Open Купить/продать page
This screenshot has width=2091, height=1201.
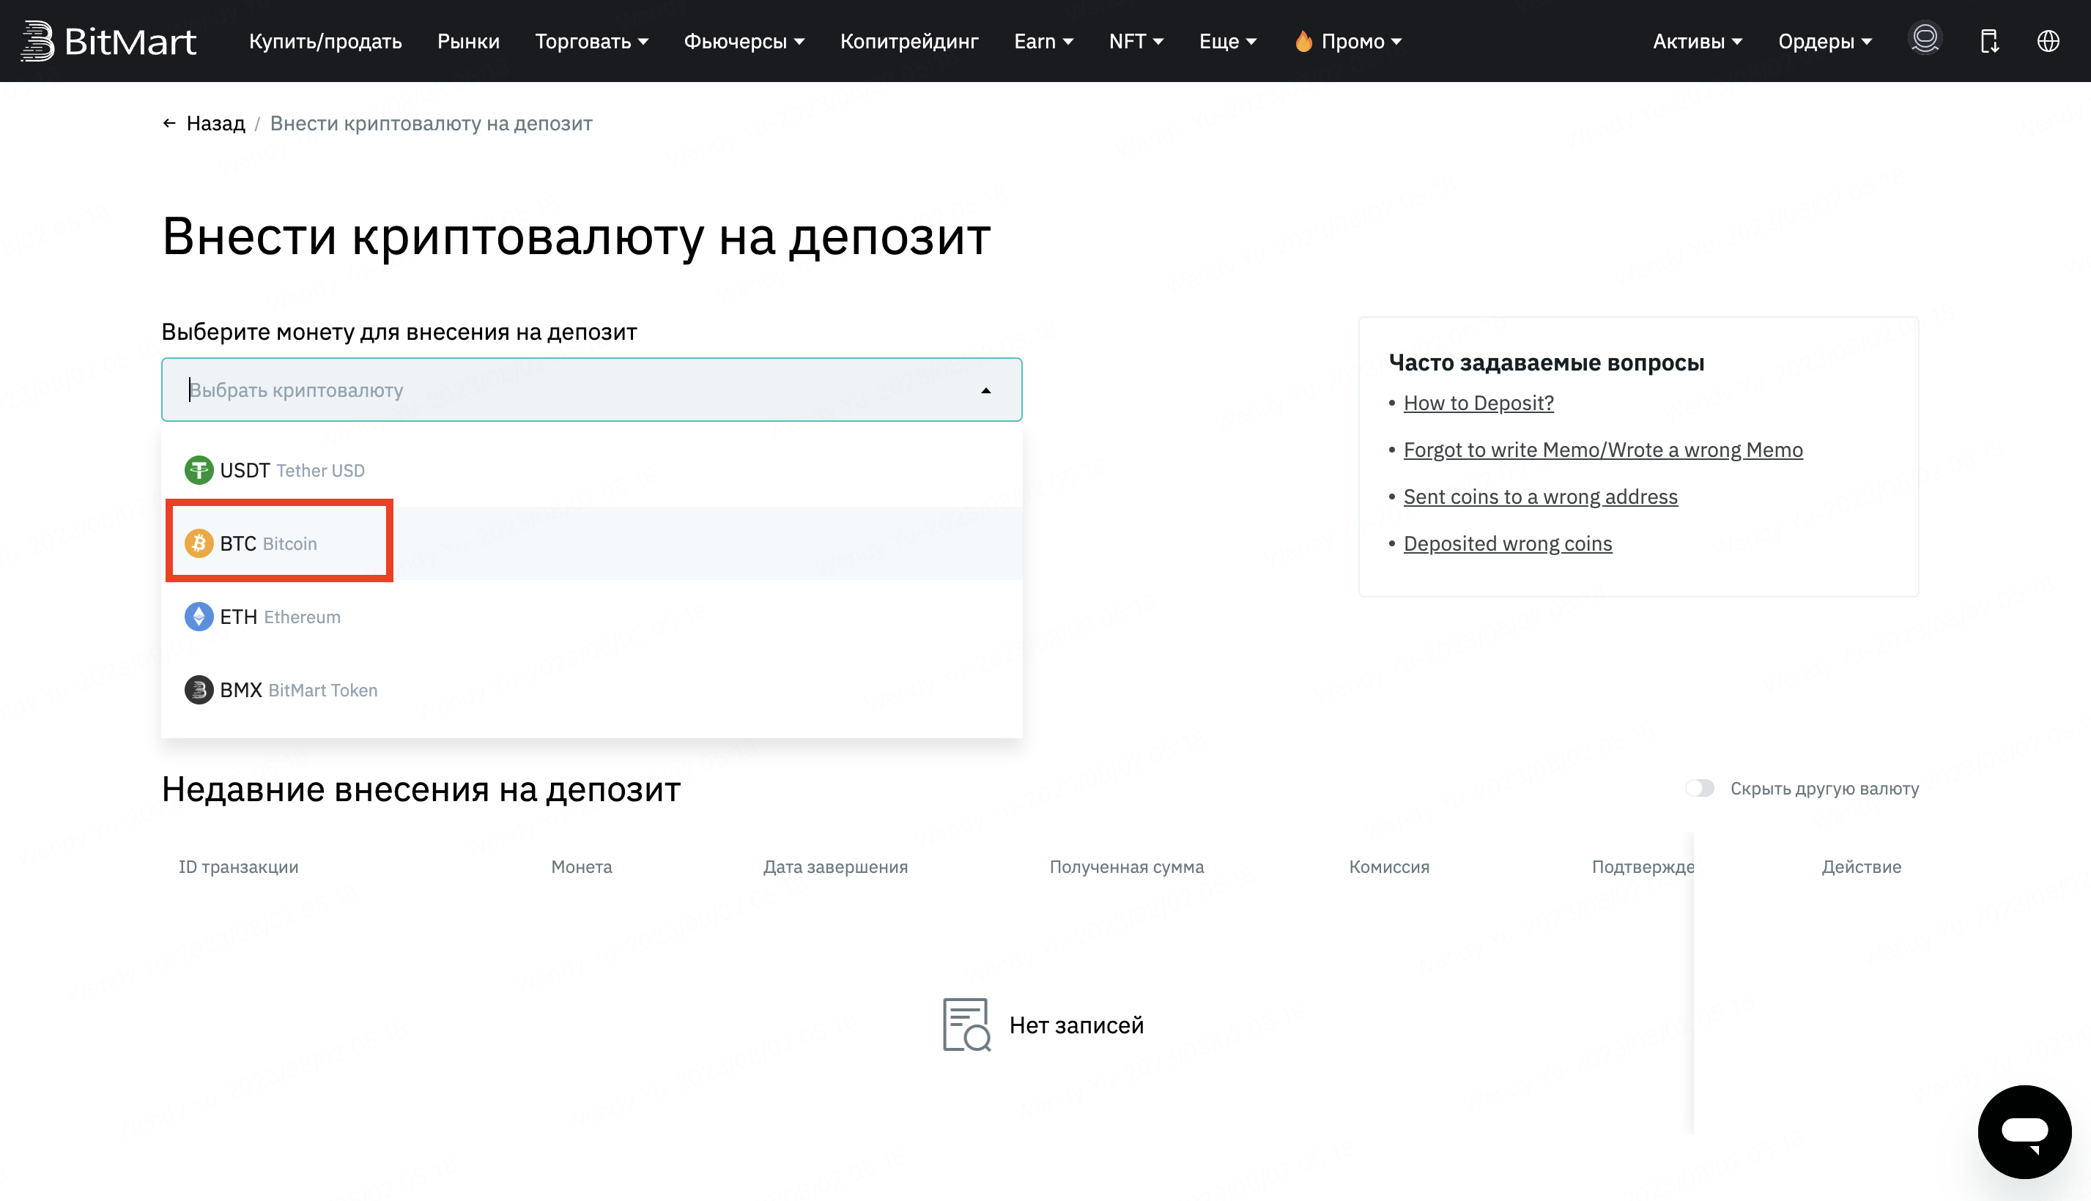coord(325,41)
